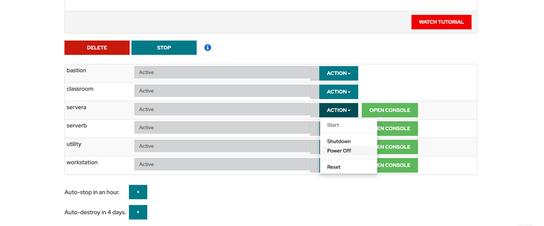Click the red Delete button
Image resolution: width=544 pixels, height=226 pixels.
(97, 48)
